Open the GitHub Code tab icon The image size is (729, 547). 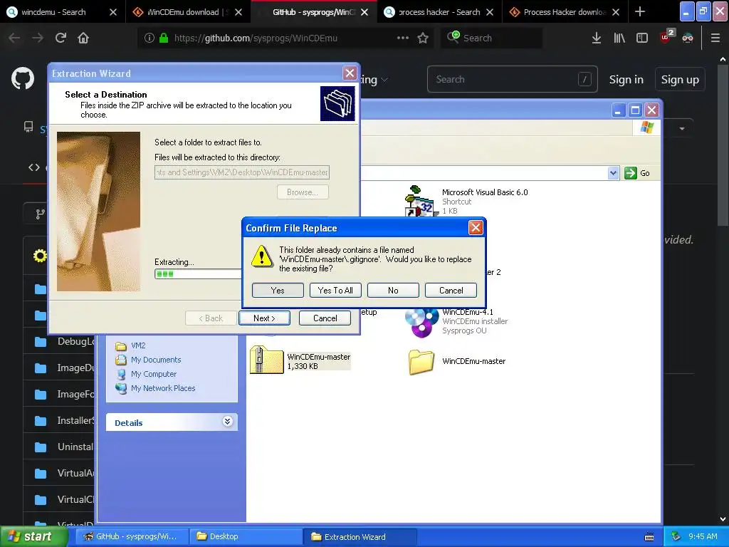pos(34,167)
